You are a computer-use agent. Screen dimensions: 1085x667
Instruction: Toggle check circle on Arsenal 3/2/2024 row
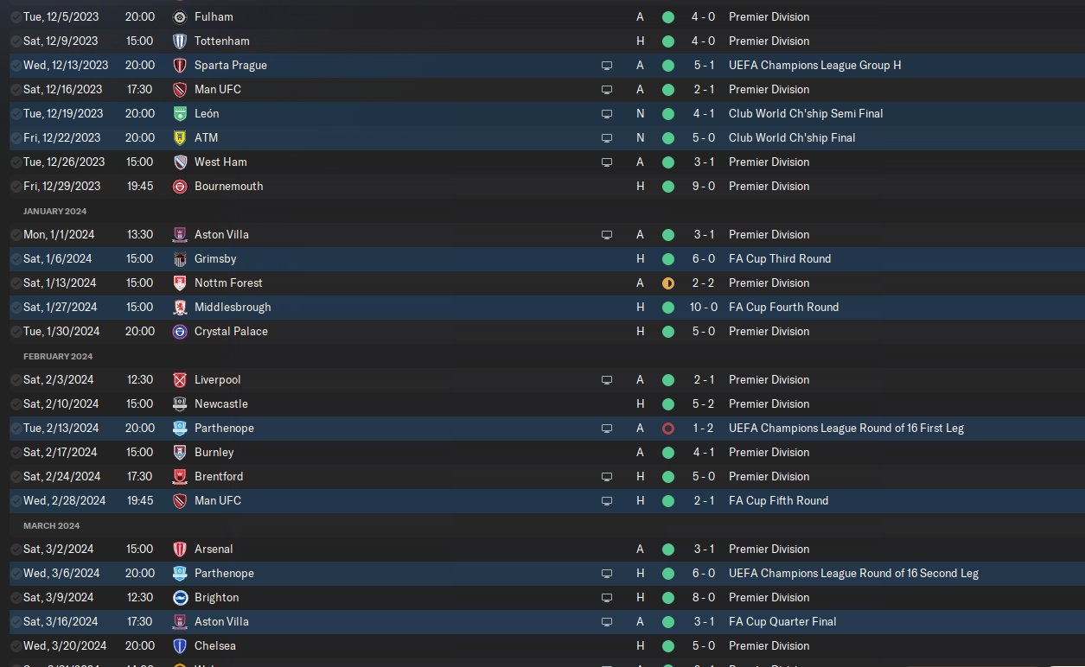(x=16, y=549)
